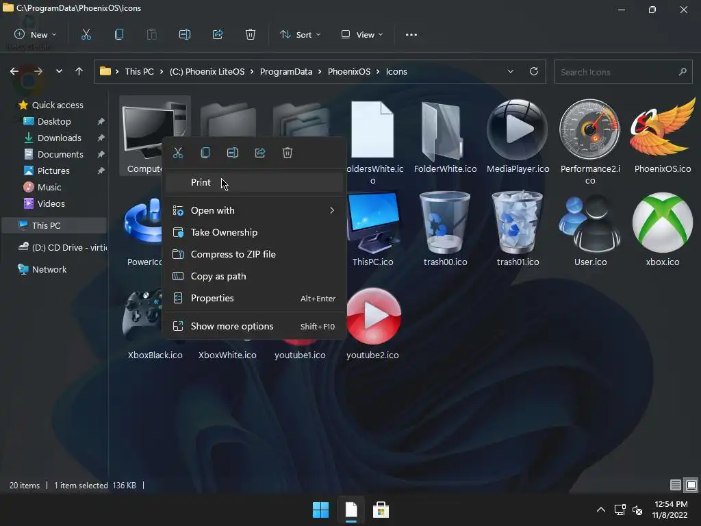Go up one folder level
The height and width of the screenshot is (526, 701).
79,71
